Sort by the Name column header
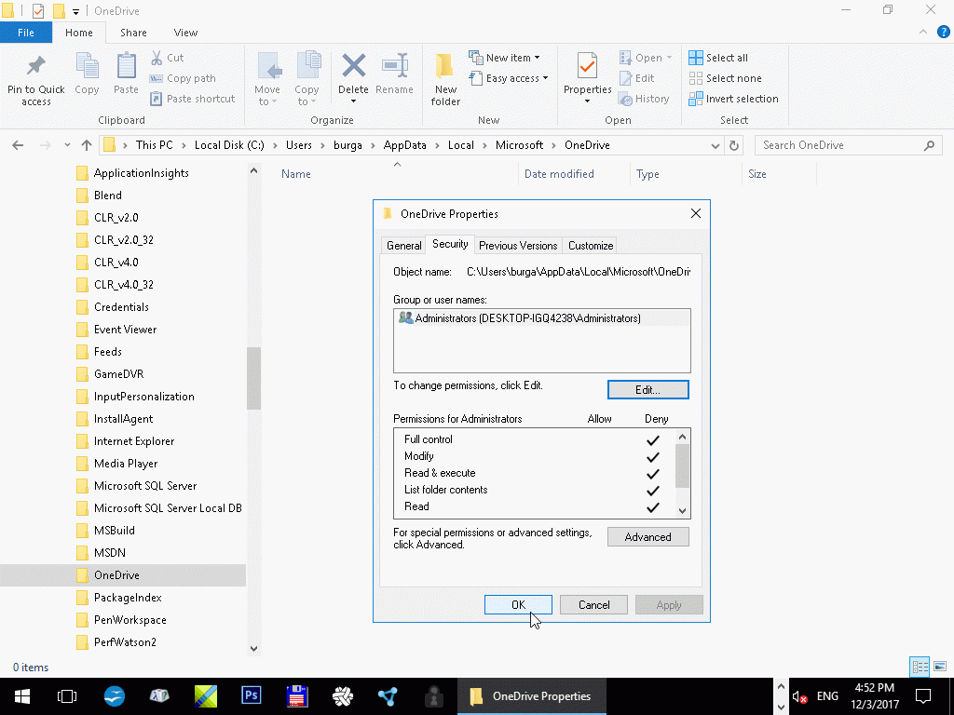 coord(295,174)
